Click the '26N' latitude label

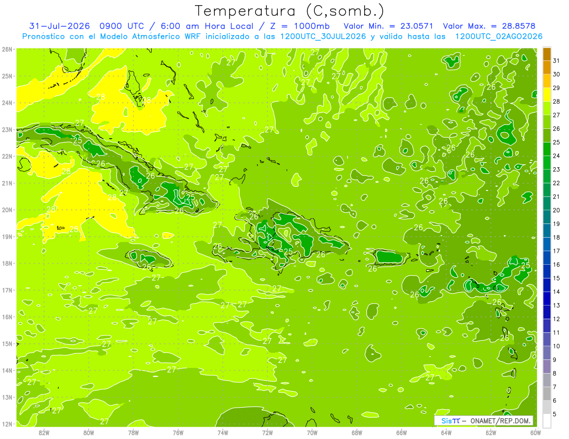click(7, 49)
